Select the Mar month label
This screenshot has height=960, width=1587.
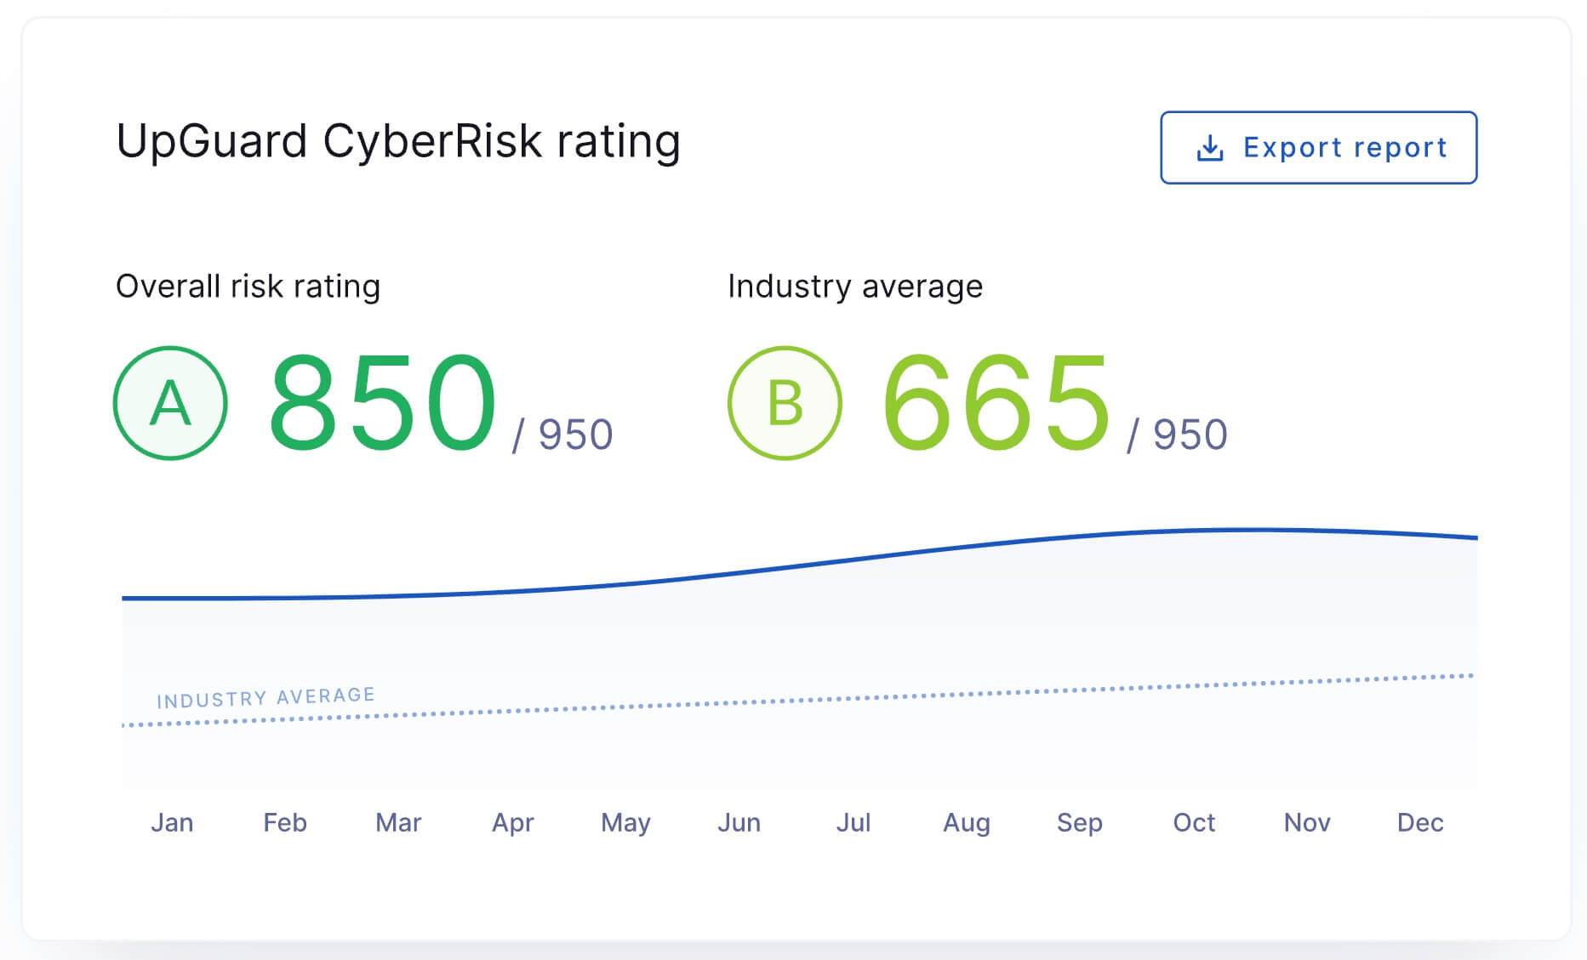398,822
